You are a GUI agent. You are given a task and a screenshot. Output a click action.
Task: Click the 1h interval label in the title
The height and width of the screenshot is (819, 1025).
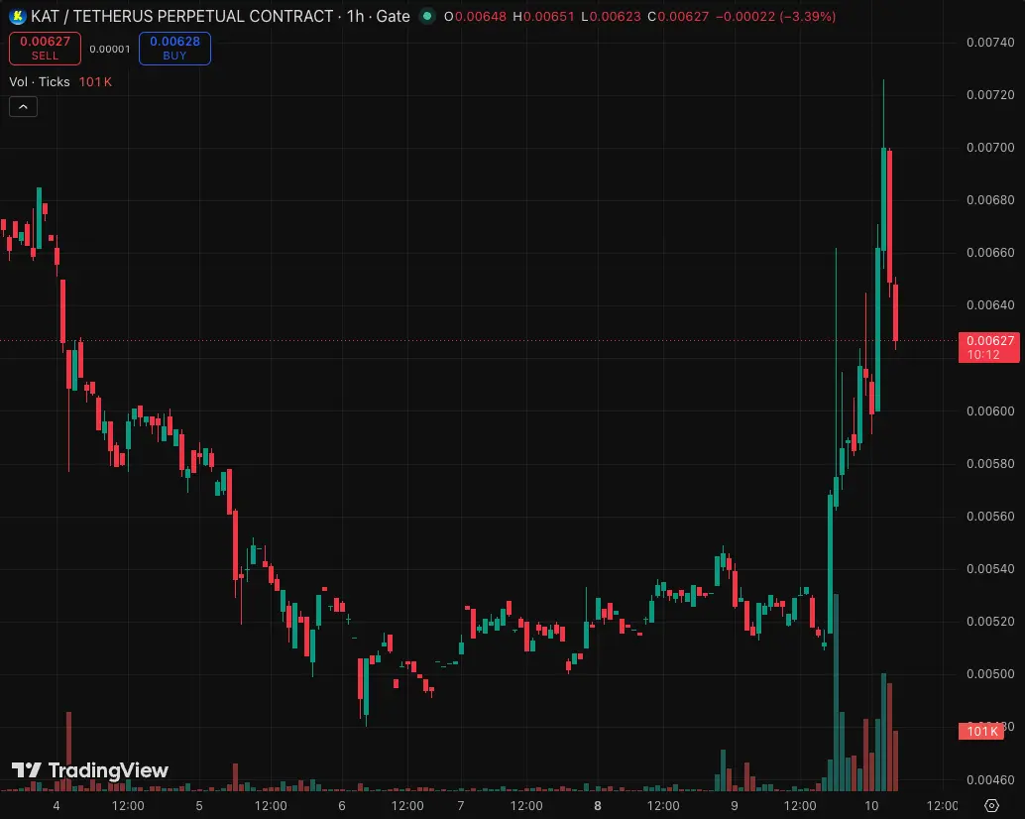(355, 16)
